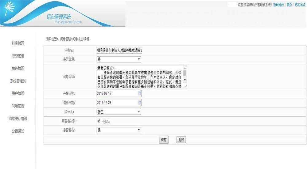Click the 统计人: field label

point(69,112)
